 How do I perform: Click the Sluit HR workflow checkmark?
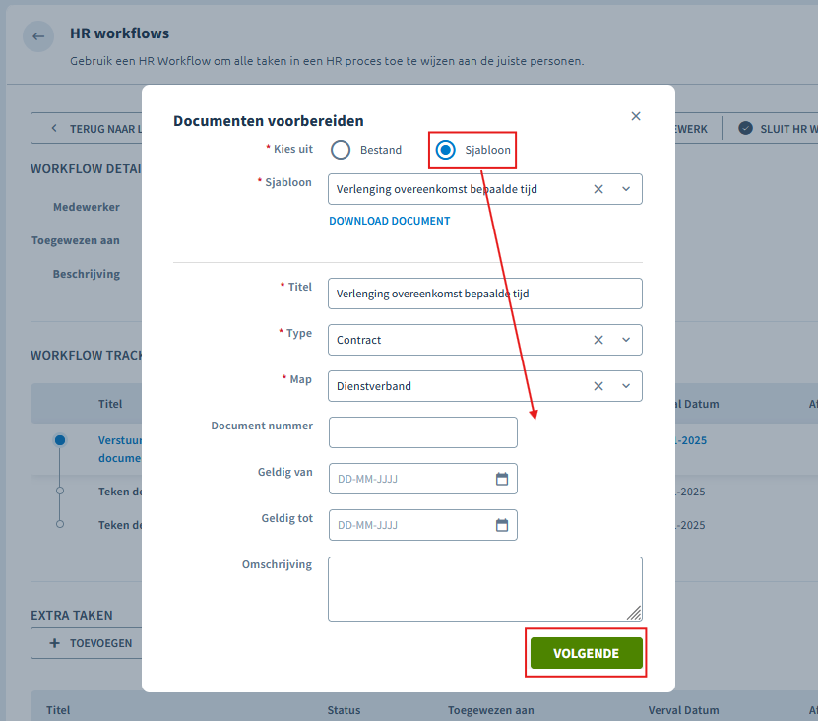point(745,128)
